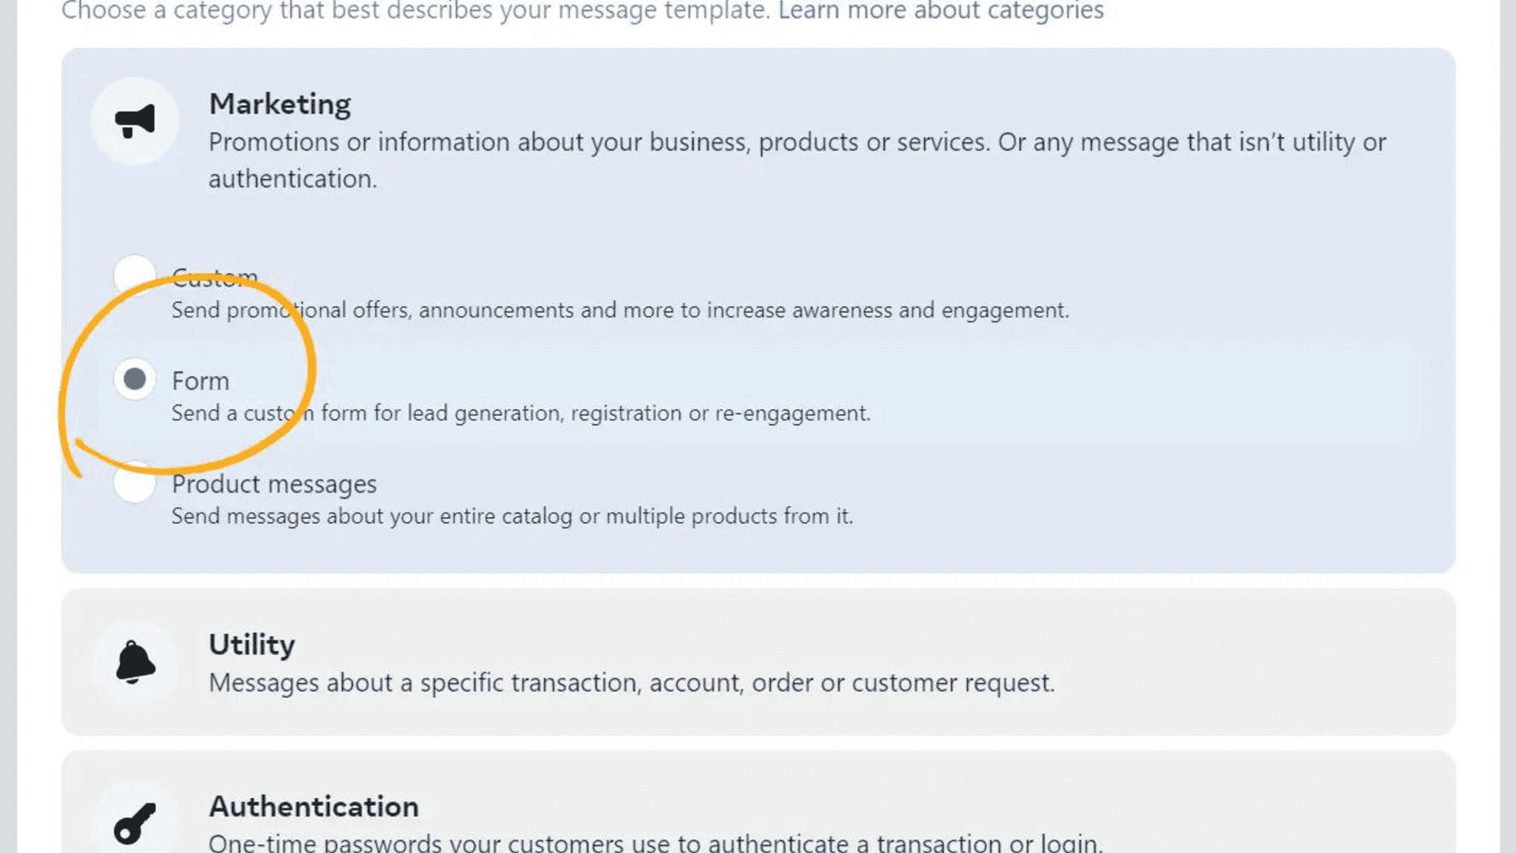This screenshot has height=853, width=1516.
Task: Click the Utility bell icon
Action: (x=135, y=662)
